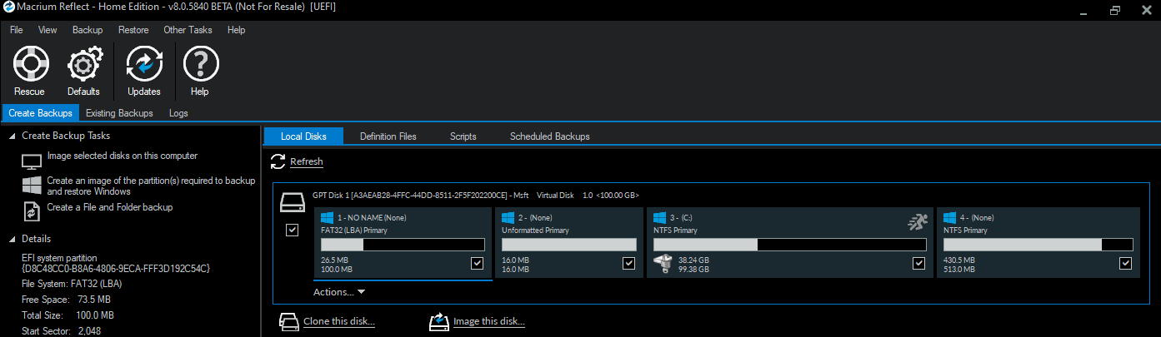Switch to the Scripts tab

pos(463,136)
